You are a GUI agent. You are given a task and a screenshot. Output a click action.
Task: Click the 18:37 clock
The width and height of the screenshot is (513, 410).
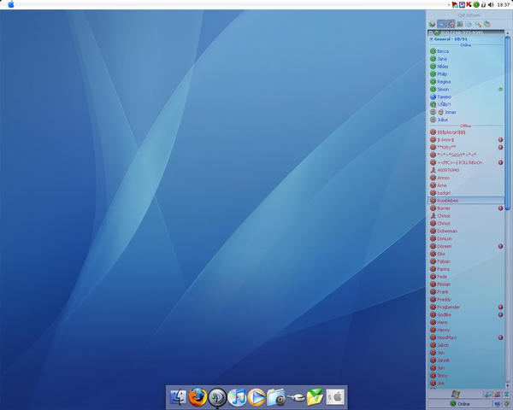pyautogui.click(x=504, y=4)
